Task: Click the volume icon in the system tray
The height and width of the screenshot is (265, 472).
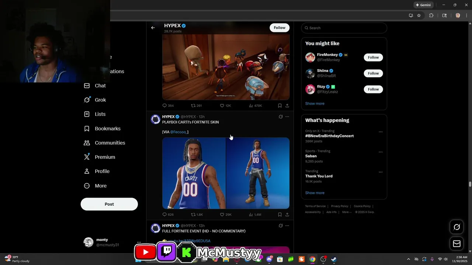Action: point(446,259)
